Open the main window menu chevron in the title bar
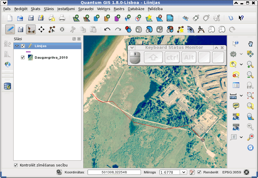 4,3
